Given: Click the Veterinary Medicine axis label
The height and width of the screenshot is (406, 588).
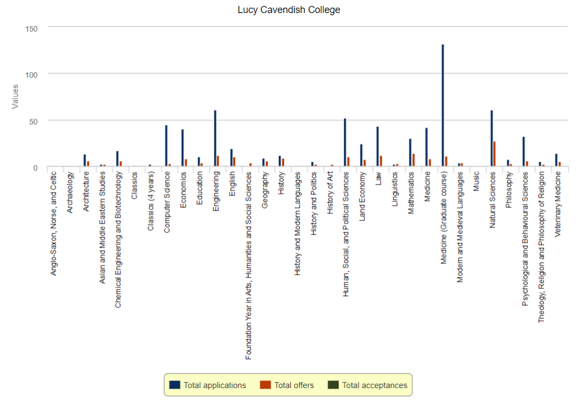Looking at the screenshot, I should [558, 204].
